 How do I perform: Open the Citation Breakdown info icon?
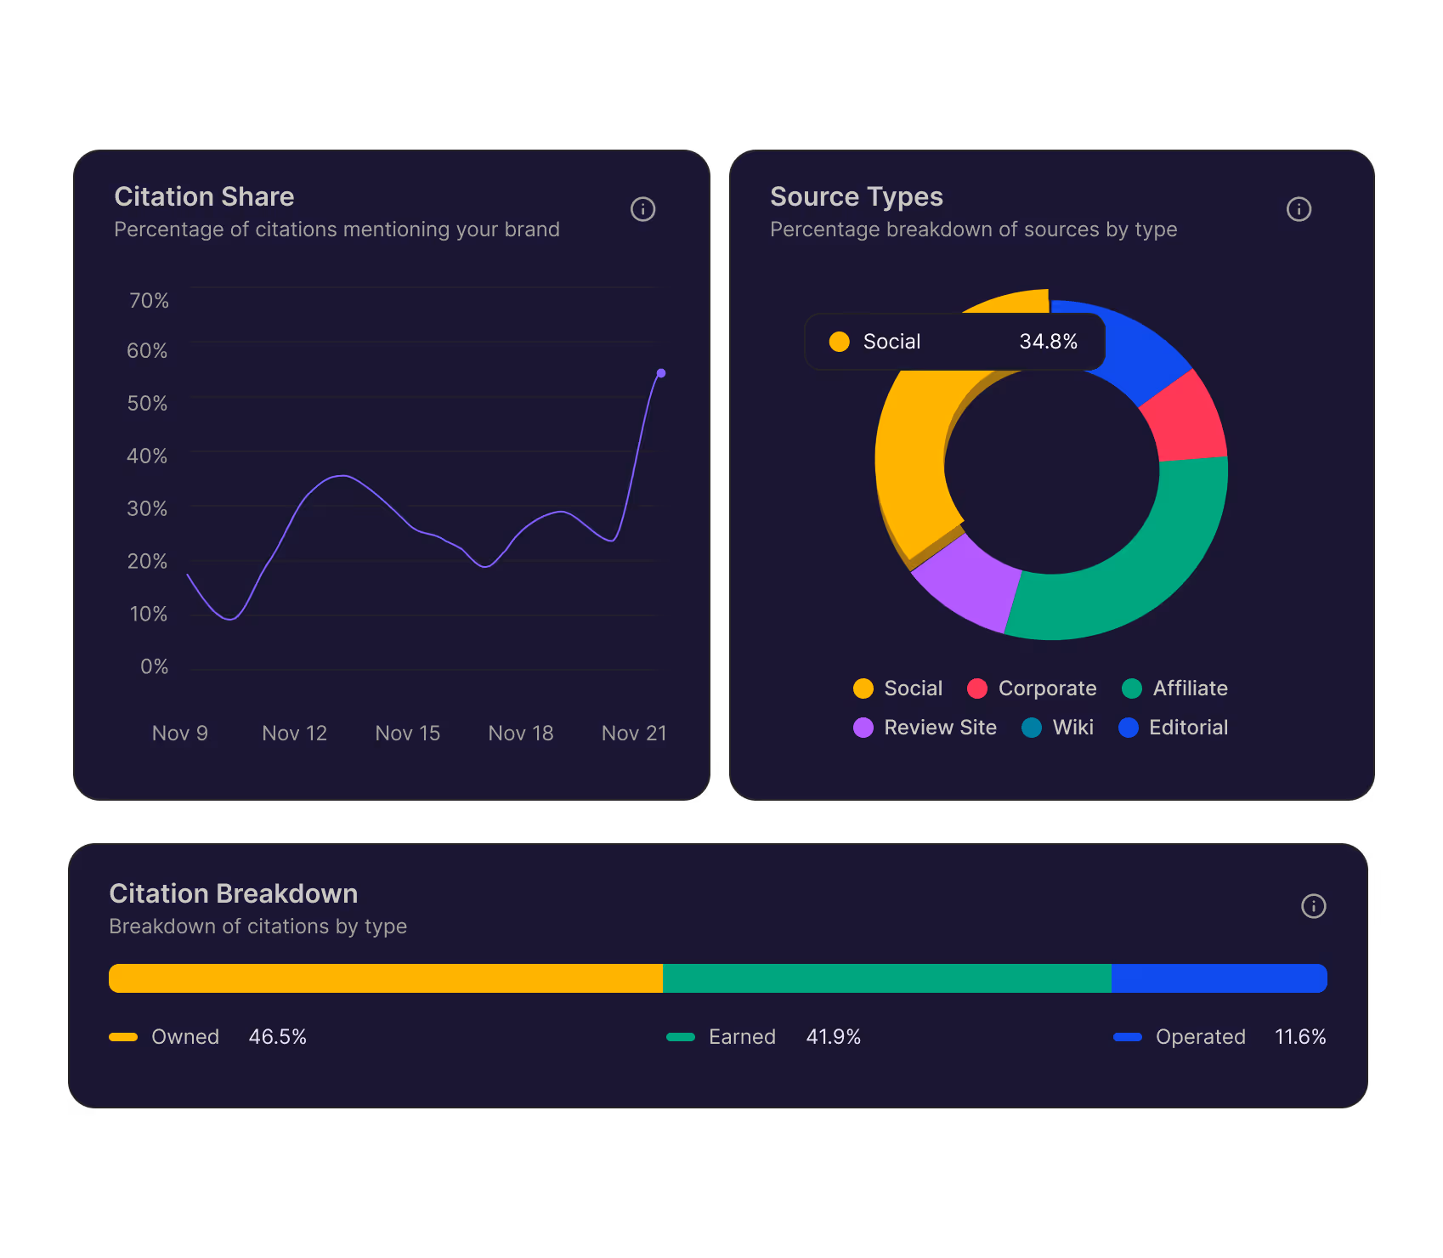pos(1313,906)
